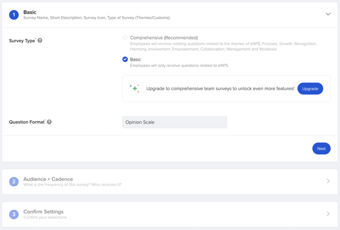The height and width of the screenshot is (230, 340).
Task: Click help icon next to Survey Type
Action: [x=40, y=41]
